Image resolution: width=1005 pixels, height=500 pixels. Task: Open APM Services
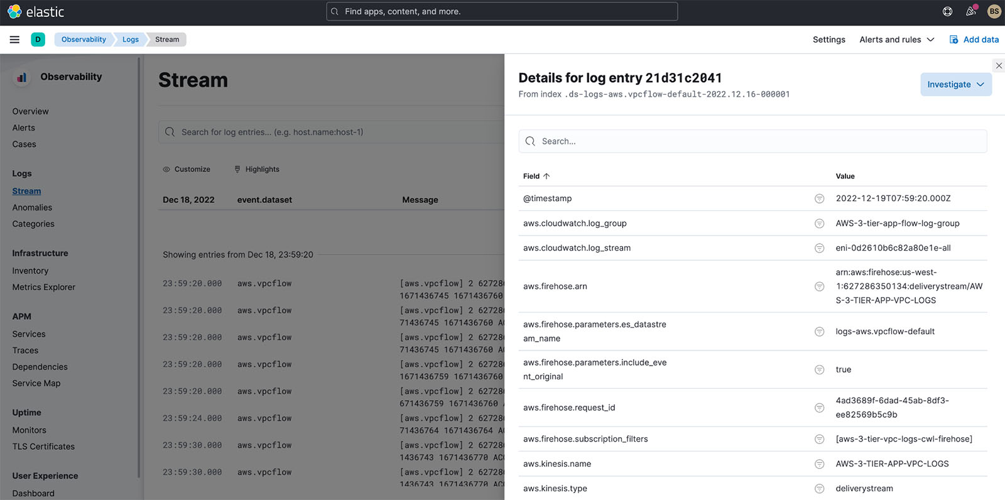pos(29,334)
